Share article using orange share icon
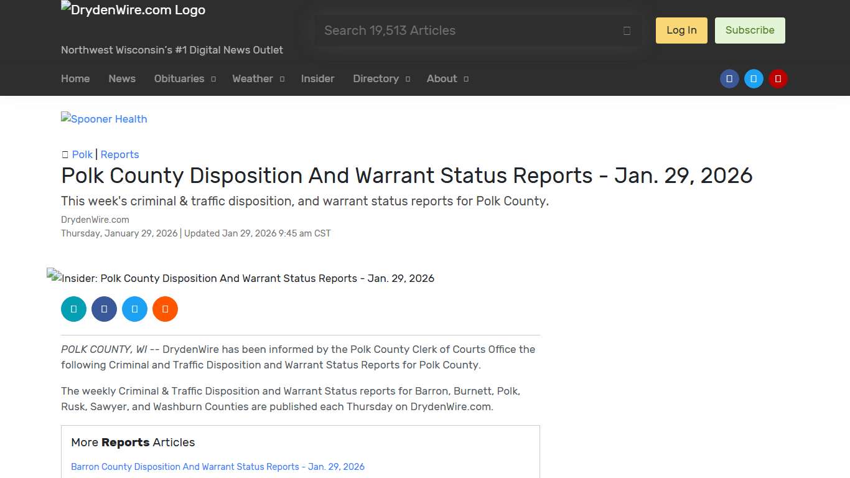This screenshot has width=850, height=478. pyautogui.click(x=165, y=309)
